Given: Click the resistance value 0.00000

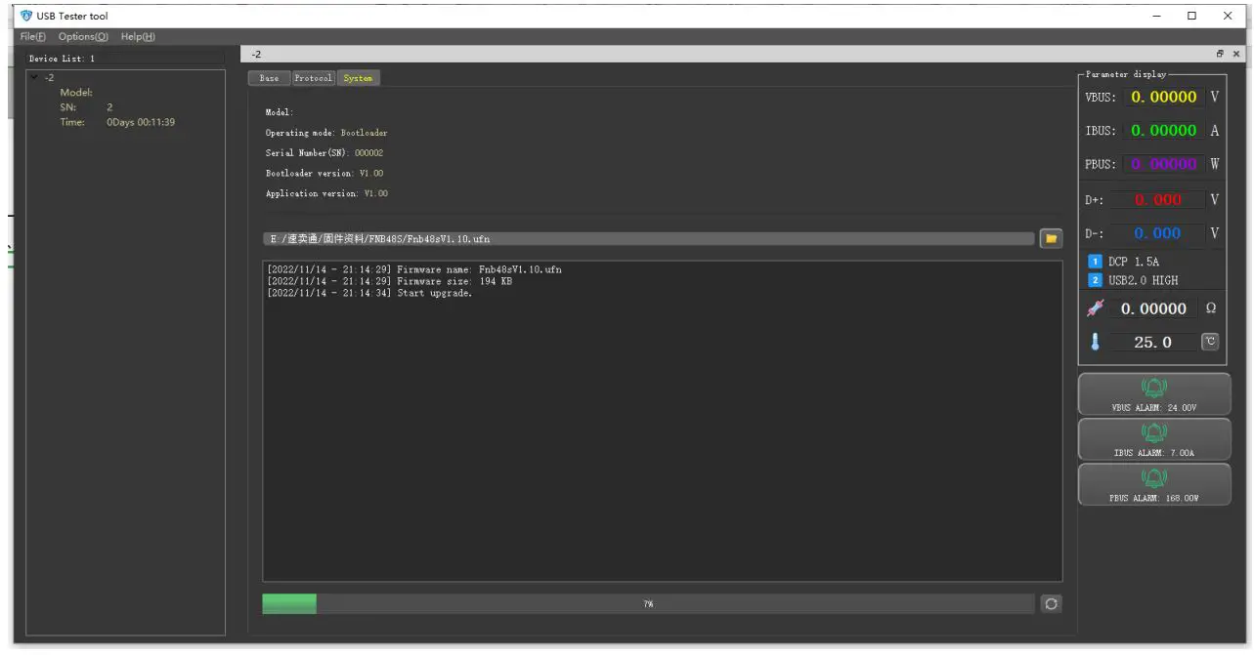Looking at the screenshot, I should point(1154,308).
